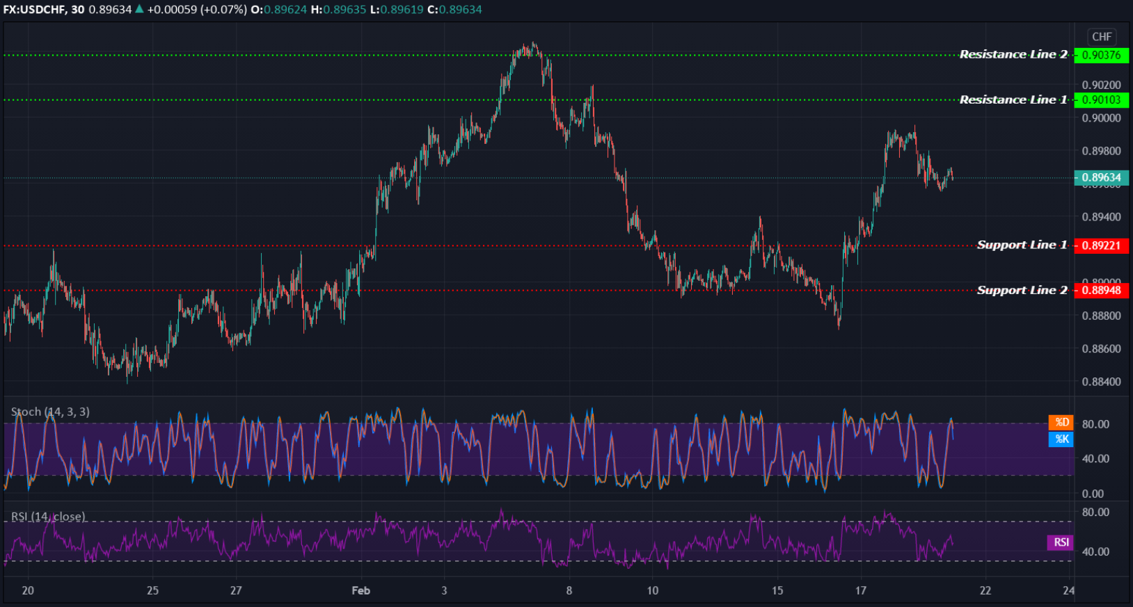1133x607 pixels.
Task: Click the 22 date on time axis
Action: (x=985, y=590)
